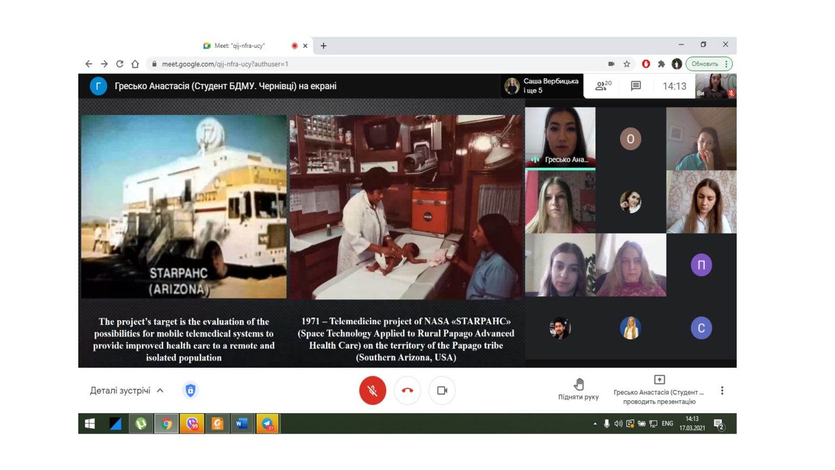The height and width of the screenshot is (470, 835).
Task: Open the blue-black taskbar app
Action: 116,424
